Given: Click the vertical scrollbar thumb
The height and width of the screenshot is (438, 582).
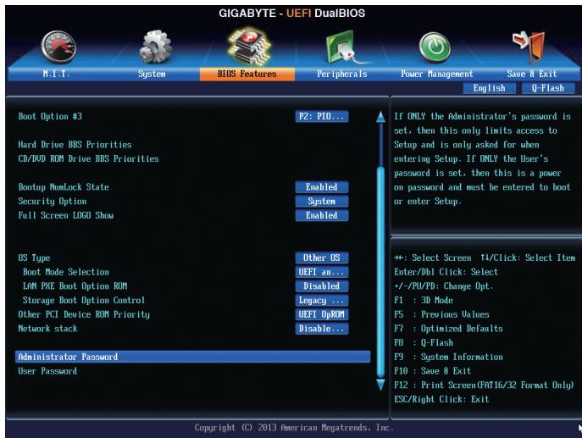Looking at the screenshot, I should click(x=380, y=272).
